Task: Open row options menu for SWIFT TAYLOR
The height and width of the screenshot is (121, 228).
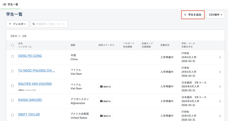Action: 220,116
